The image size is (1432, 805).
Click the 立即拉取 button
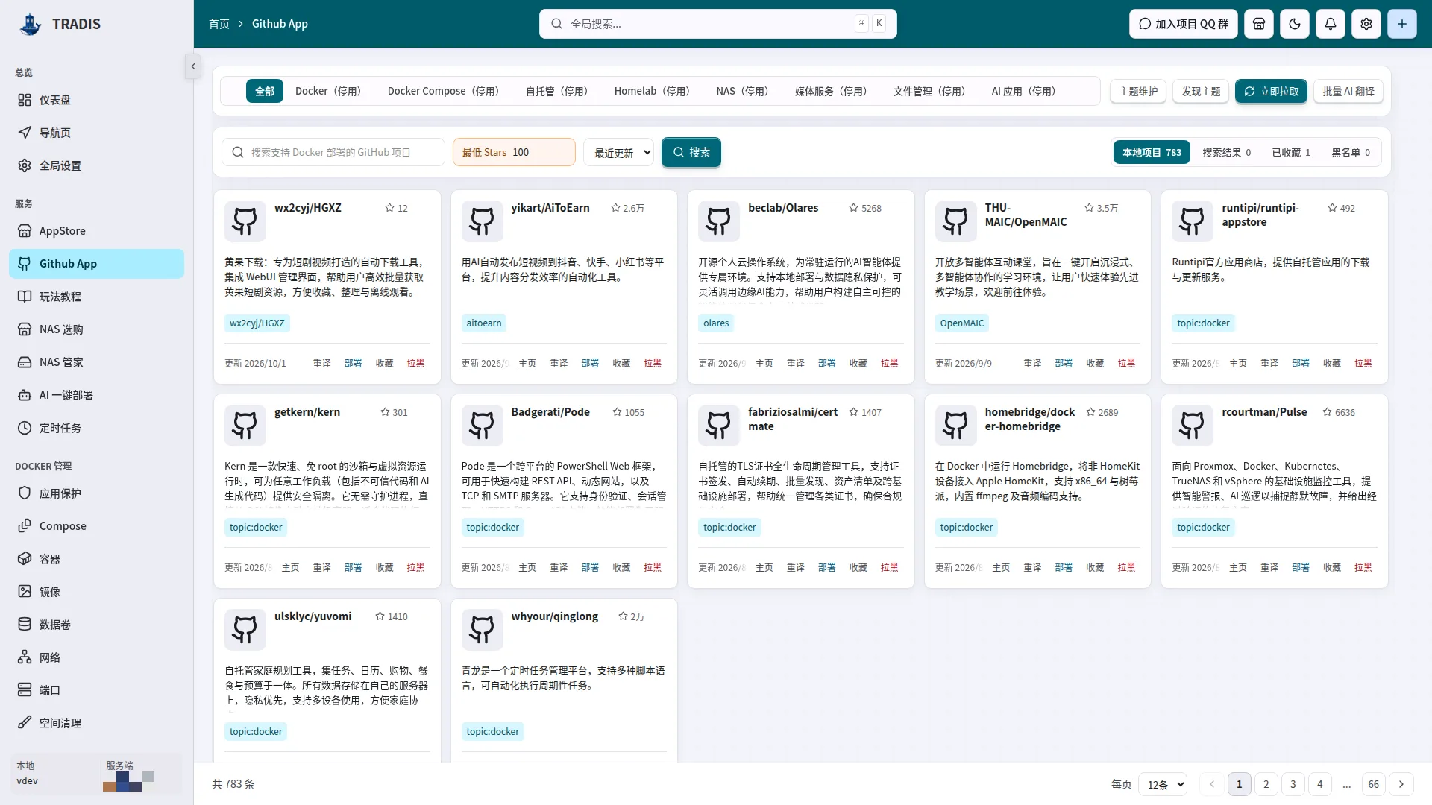[x=1271, y=91]
